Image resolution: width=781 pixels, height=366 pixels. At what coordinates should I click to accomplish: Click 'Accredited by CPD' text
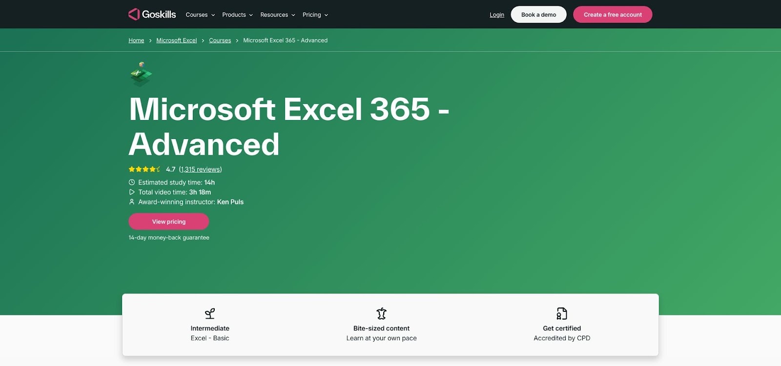(x=562, y=338)
